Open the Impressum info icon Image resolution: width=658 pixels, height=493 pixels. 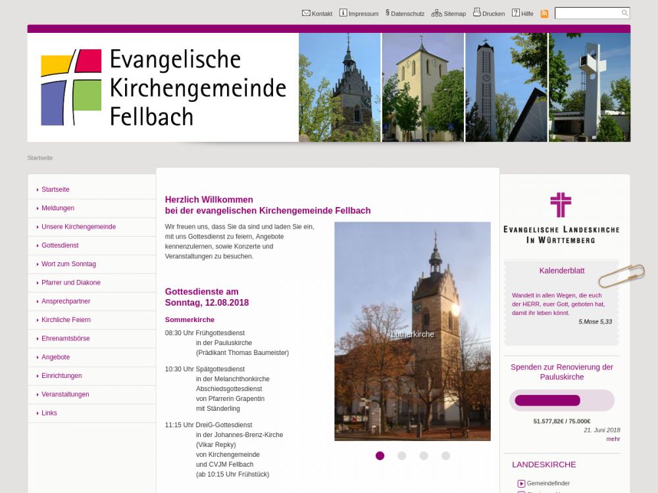tap(343, 13)
